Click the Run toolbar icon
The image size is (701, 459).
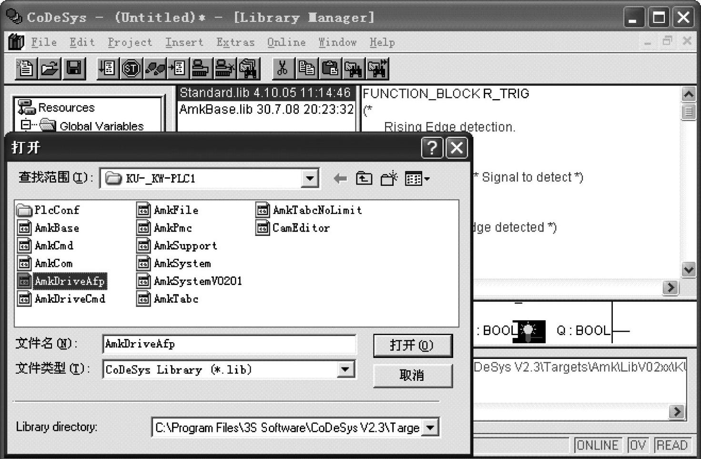[107, 69]
